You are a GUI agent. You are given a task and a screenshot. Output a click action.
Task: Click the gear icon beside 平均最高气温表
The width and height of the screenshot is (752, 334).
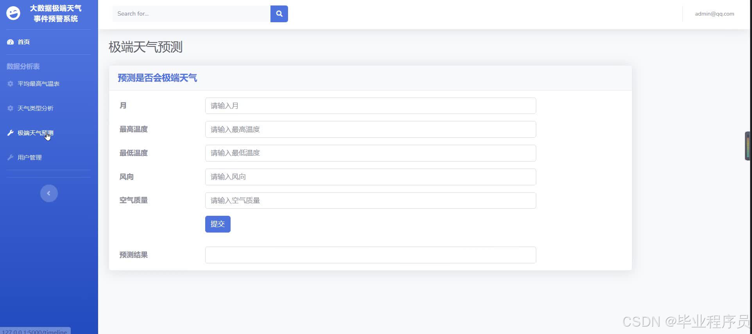coord(11,83)
